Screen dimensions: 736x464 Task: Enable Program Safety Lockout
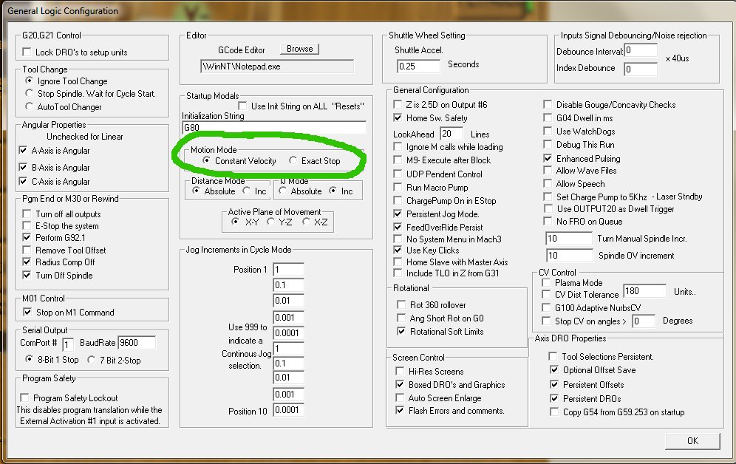27,398
